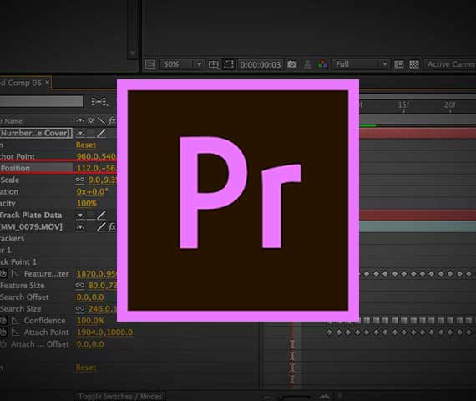The image size is (476, 401).
Task: Click the Attach Offset value 0.0,0.0
Action: (90, 344)
